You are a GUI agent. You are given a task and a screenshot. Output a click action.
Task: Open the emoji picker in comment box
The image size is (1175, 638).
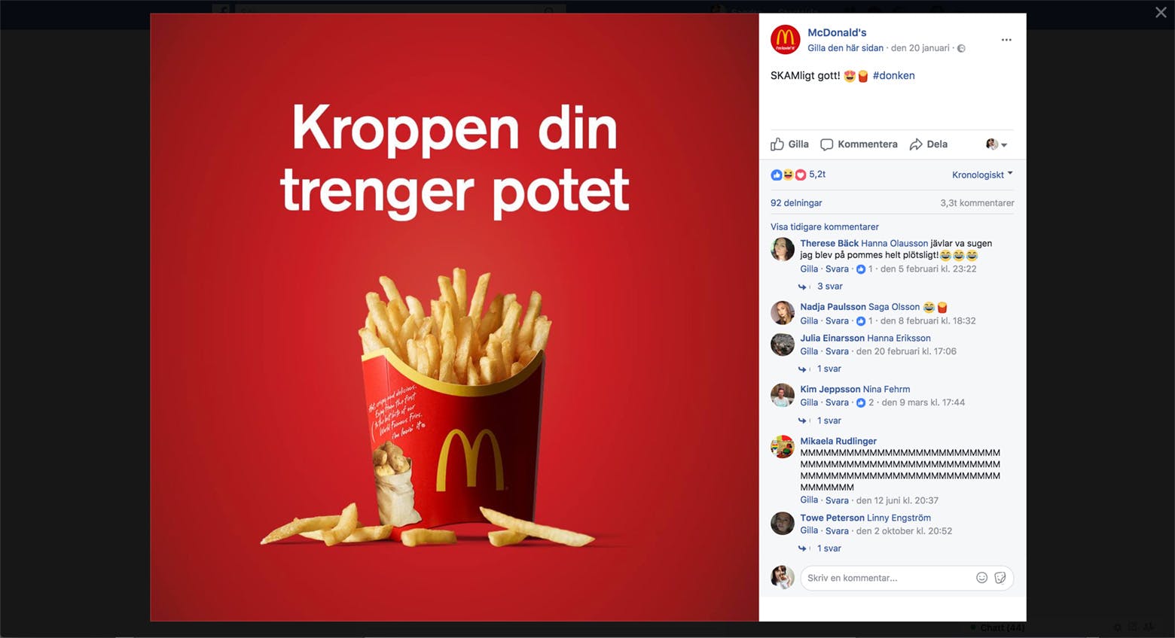coord(981,578)
